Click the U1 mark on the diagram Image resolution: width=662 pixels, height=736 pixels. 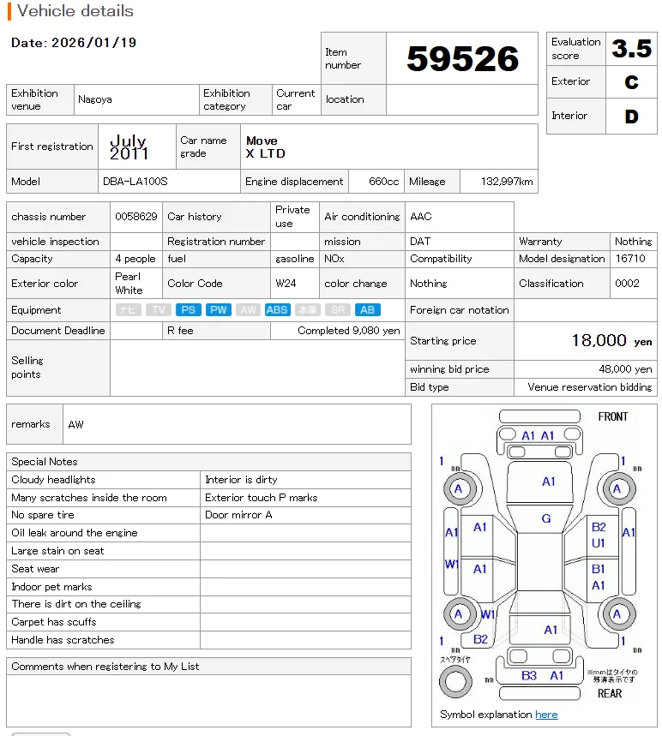click(598, 543)
